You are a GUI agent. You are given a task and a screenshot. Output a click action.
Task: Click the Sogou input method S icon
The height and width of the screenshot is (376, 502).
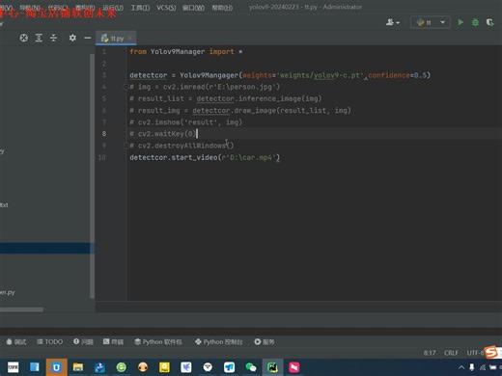[x=491, y=352]
